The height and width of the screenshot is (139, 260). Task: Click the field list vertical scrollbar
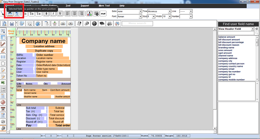click(257, 58)
